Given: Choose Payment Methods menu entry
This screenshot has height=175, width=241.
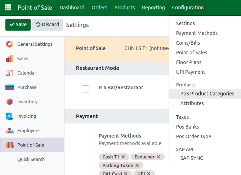Looking at the screenshot, I should [x=197, y=33].
